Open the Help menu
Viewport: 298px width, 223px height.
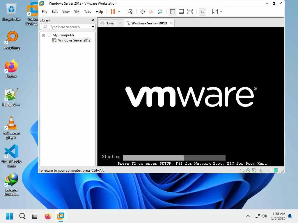point(99,12)
